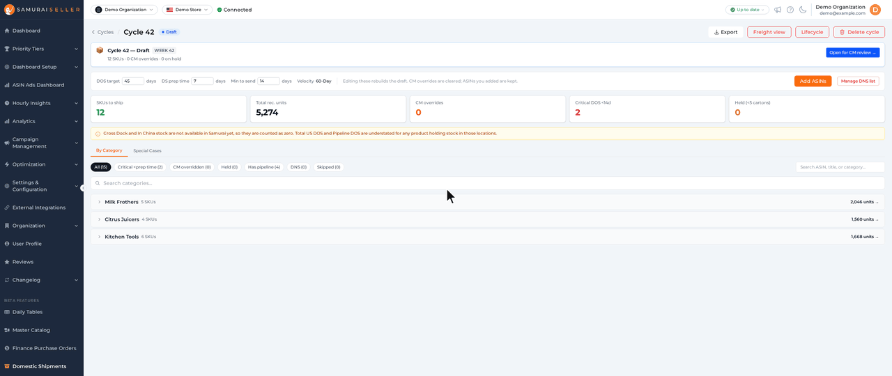892x376 pixels.
Task: Click the Min to send input
Action: [x=268, y=81]
